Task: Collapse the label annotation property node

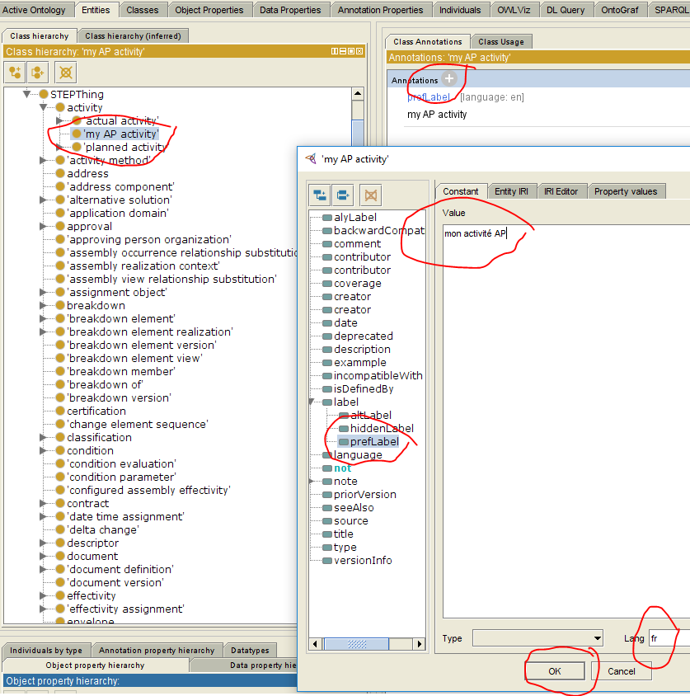Action: 313,402
